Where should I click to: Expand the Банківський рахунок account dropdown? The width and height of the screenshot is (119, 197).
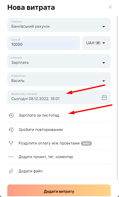click(x=59, y=25)
